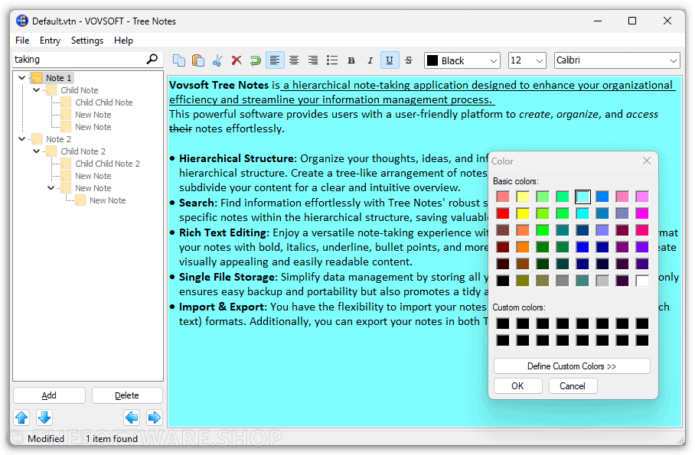Collapse the Note 2 tree node
The image size is (695, 455).
21,139
